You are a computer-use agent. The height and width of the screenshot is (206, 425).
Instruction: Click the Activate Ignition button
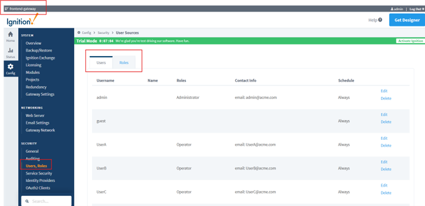click(x=410, y=41)
